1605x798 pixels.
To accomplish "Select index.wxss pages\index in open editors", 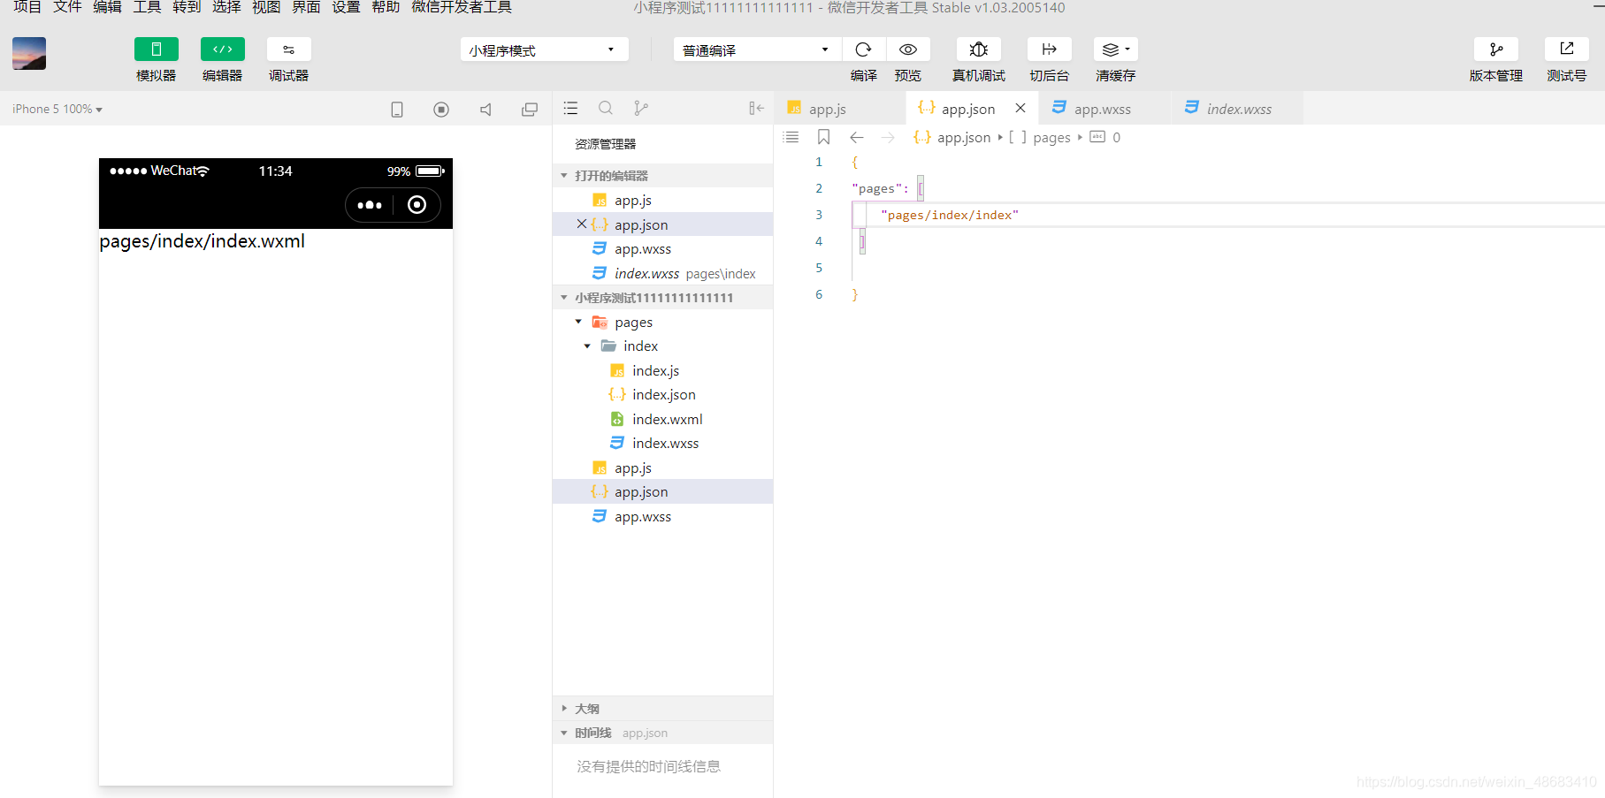I will click(x=663, y=273).
